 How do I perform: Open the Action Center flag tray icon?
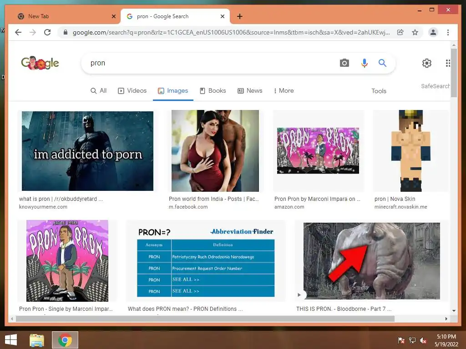pos(401,340)
